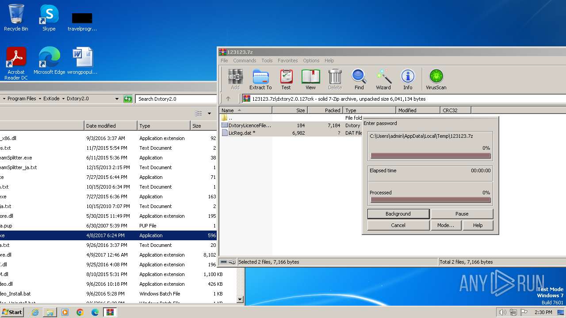Screen dimensions: 566x318
Task: Sort Explorer files by Date modified column
Action: [x=111, y=126]
